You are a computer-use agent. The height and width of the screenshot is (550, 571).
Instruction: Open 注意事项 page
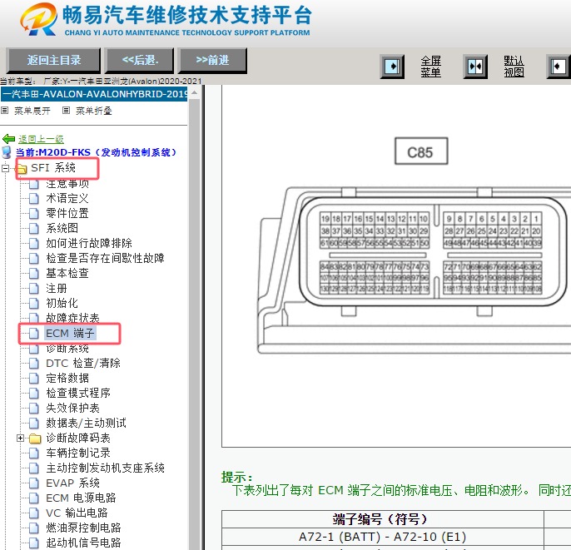click(x=67, y=183)
